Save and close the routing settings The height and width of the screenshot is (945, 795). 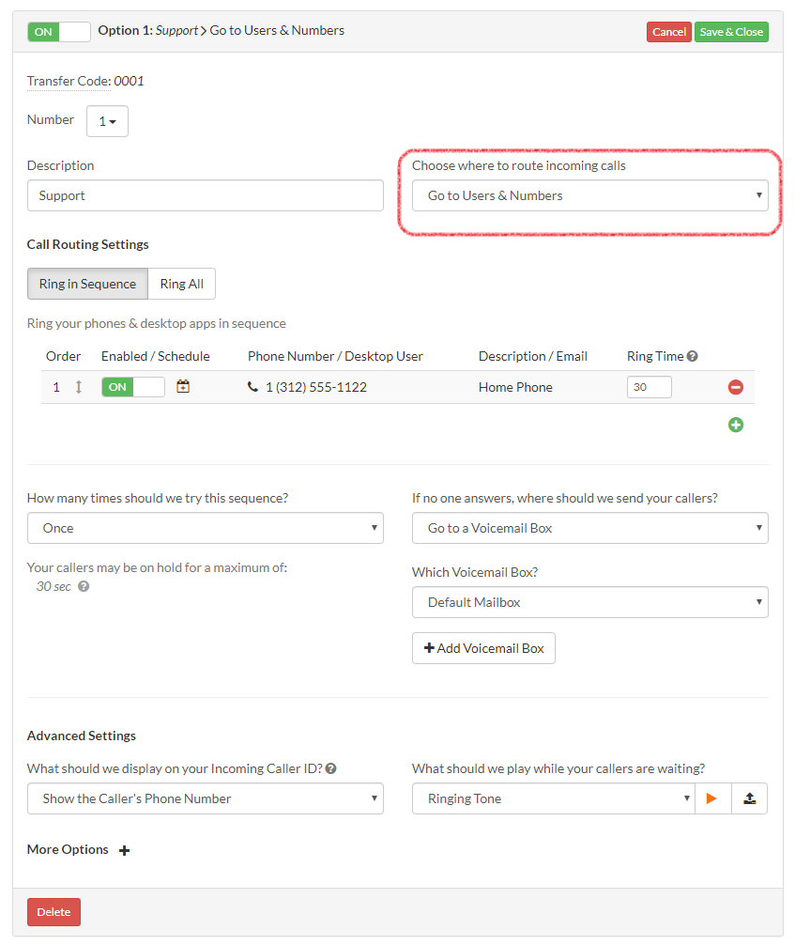coord(731,31)
